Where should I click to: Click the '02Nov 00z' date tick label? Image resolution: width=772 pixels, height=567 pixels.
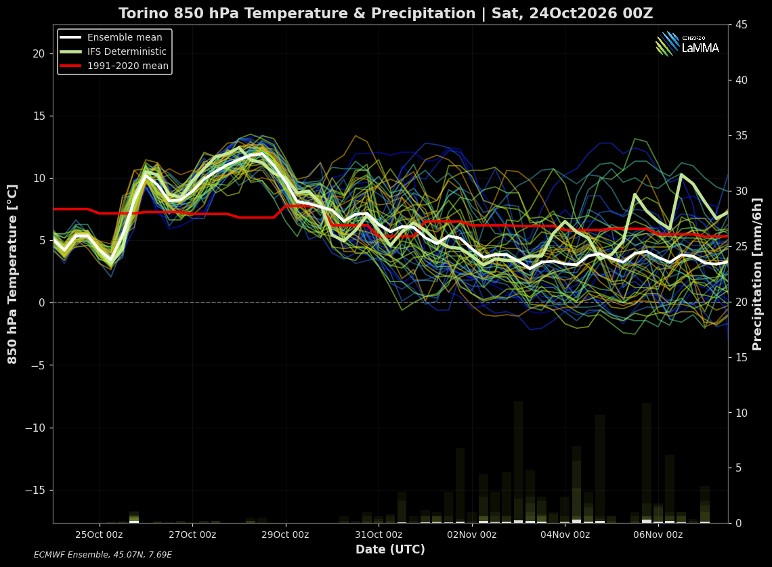point(472,535)
